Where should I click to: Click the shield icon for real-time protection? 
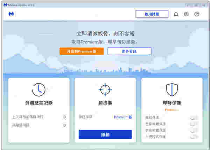tap(172, 90)
